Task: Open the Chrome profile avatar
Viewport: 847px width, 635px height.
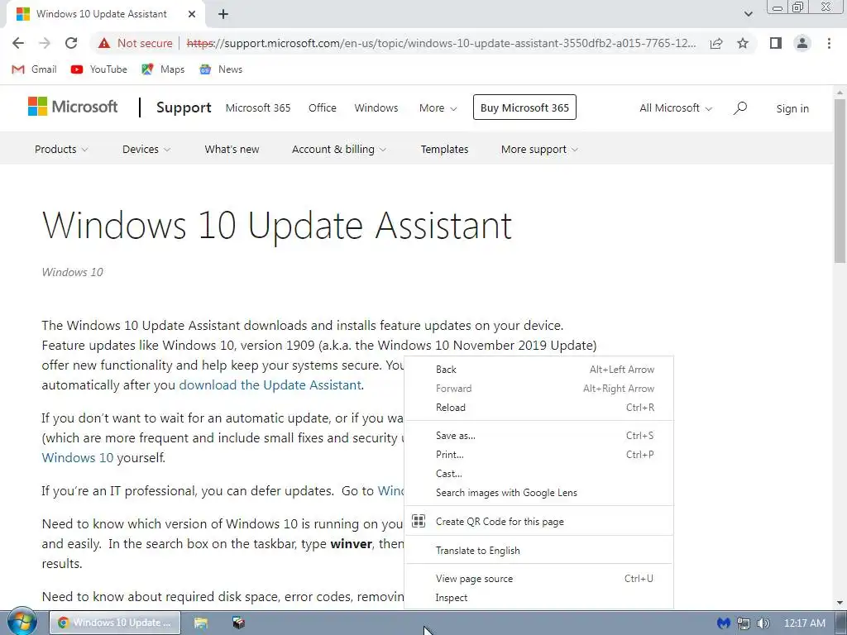Action: (x=802, y=43)
